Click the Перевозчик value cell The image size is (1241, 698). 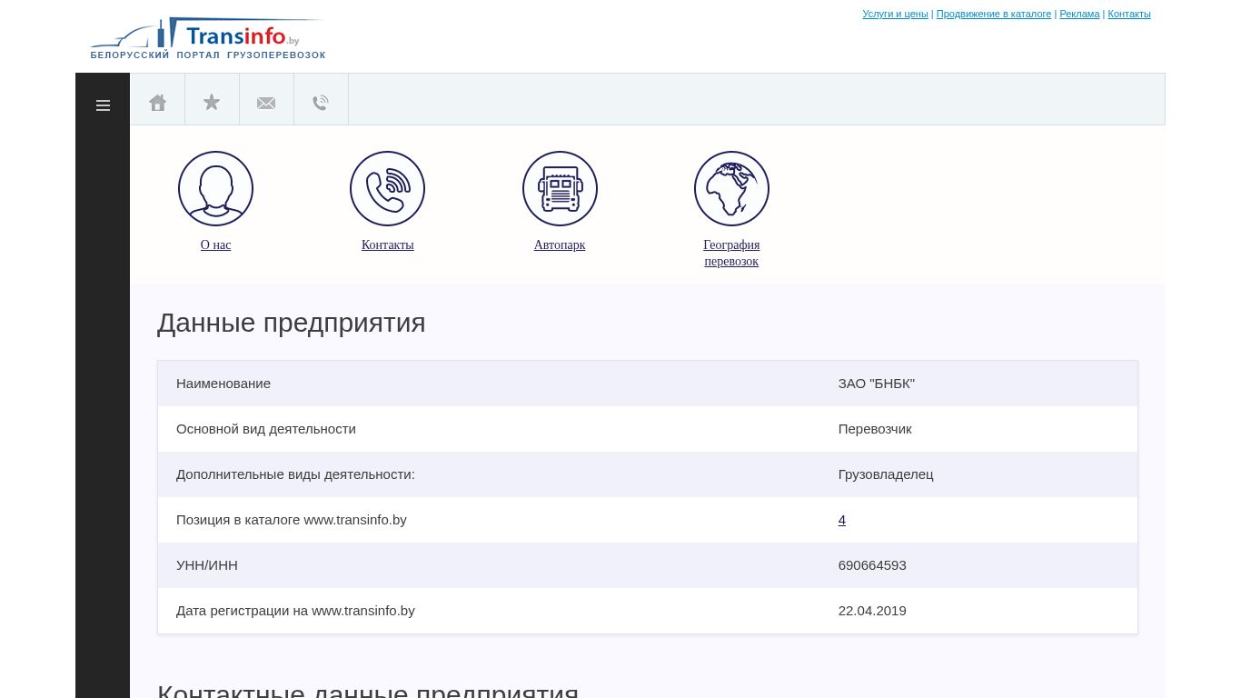point(875,429)
